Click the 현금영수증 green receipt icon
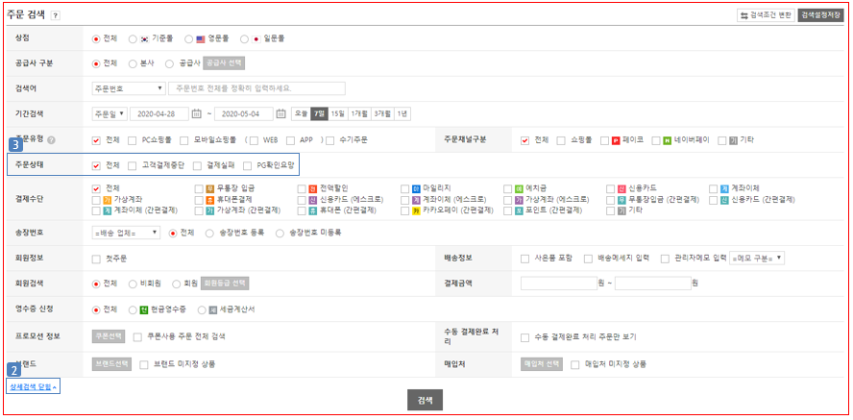853x420 pixels. pos(144,309)
